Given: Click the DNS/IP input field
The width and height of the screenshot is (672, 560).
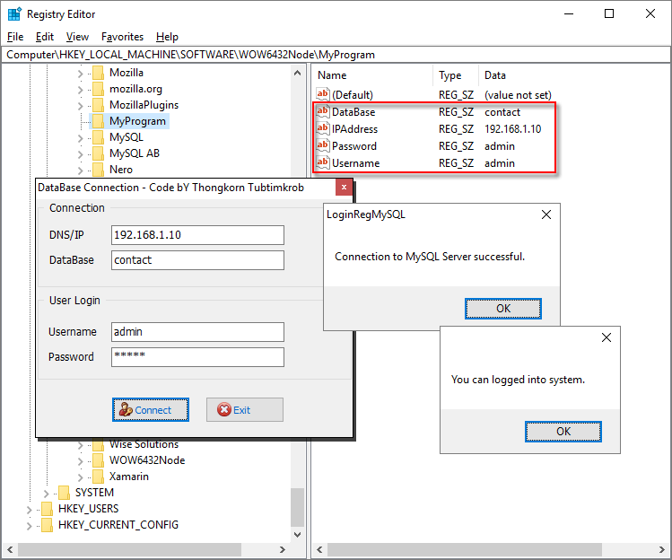Looking at the screenshot, I should [197, 235].
